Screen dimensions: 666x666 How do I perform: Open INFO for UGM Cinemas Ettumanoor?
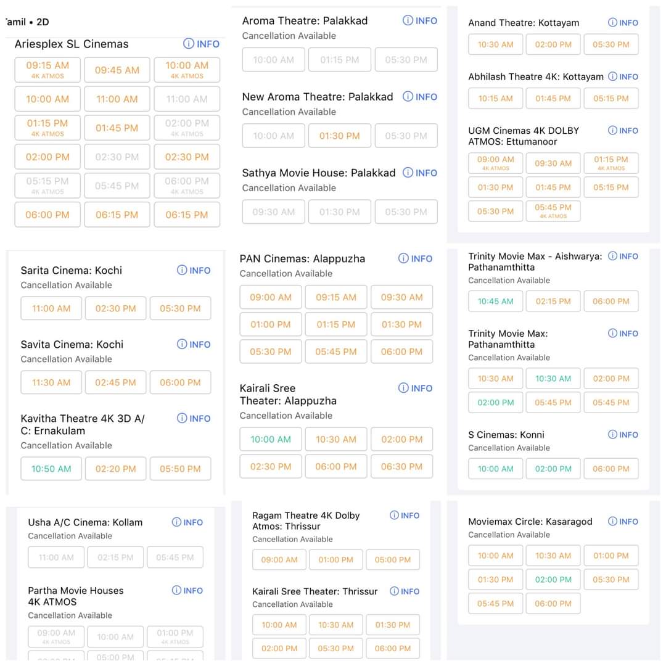pos(623,130)
